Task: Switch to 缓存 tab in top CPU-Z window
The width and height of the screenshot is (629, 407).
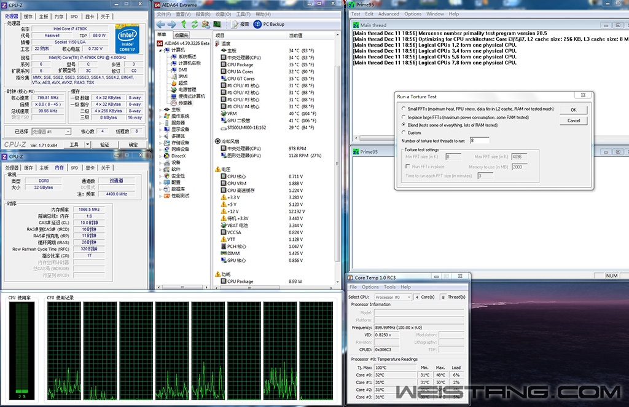Action: (x=28, y=17)
